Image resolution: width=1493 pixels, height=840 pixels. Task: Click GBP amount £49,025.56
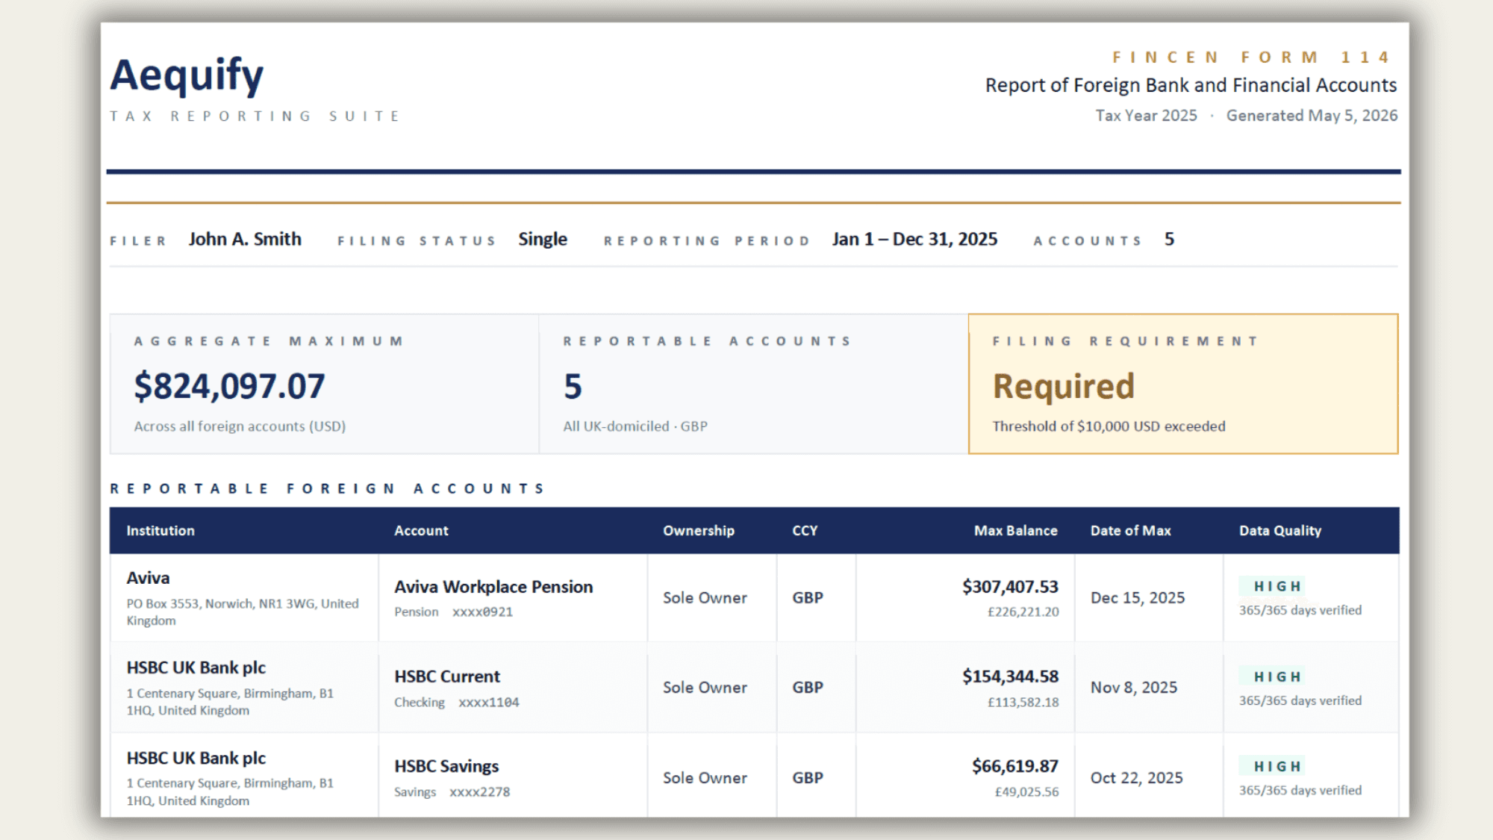click(x=1026, y=792)
